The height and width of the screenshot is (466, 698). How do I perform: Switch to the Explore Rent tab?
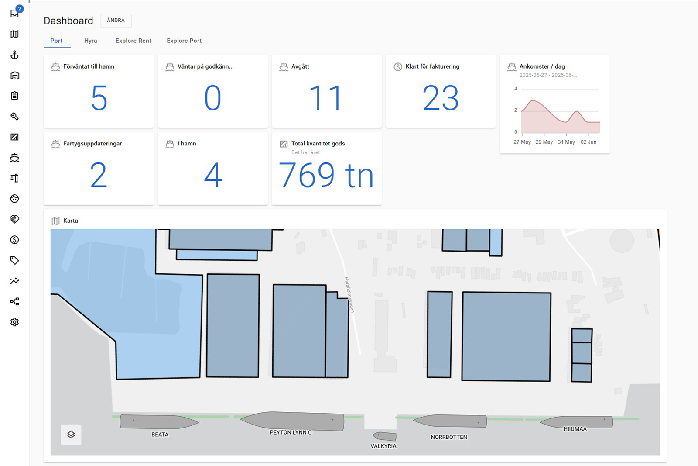pos(133,41)
